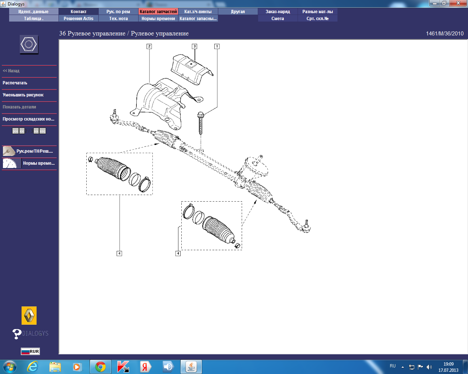Open network status in system tray
This screenshot has height=374, width=468.
412,367
